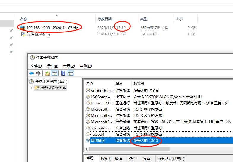Click the 360压缩 ZIP 文件 type cell
The height and width of the screenshot is (162, 233).
[154, 28]
